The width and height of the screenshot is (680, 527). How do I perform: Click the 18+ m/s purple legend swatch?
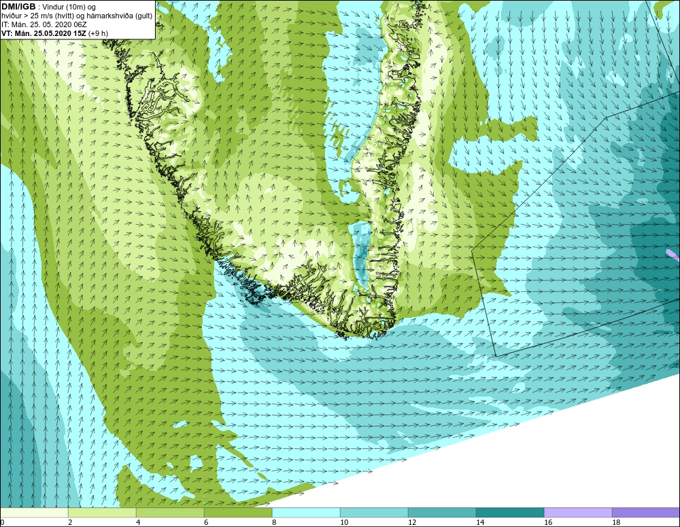click(x=646, y=513)
